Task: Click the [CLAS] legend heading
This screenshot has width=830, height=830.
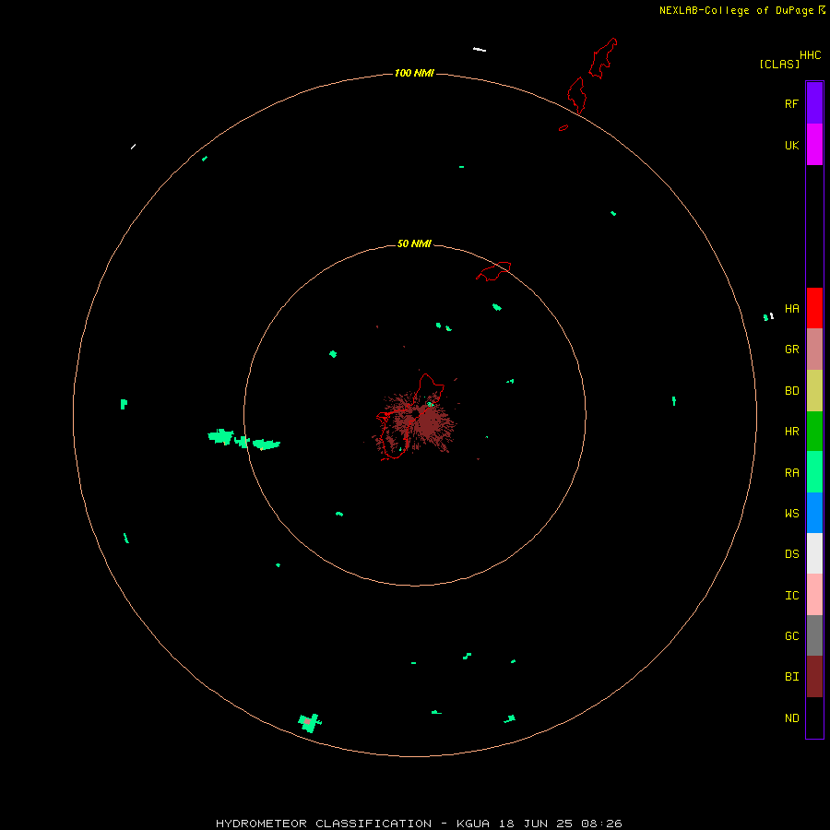Action: pyautogui.click(x=779, y=64)
